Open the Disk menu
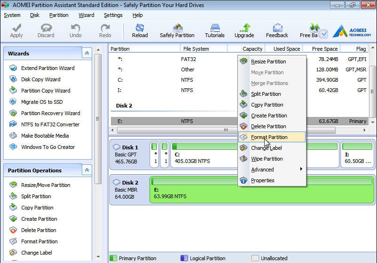 [x=35, y=15]
